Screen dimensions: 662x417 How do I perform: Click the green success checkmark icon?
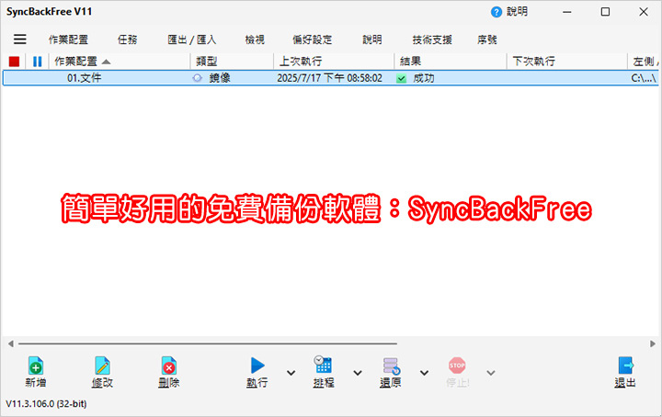[x=401, y=78]
